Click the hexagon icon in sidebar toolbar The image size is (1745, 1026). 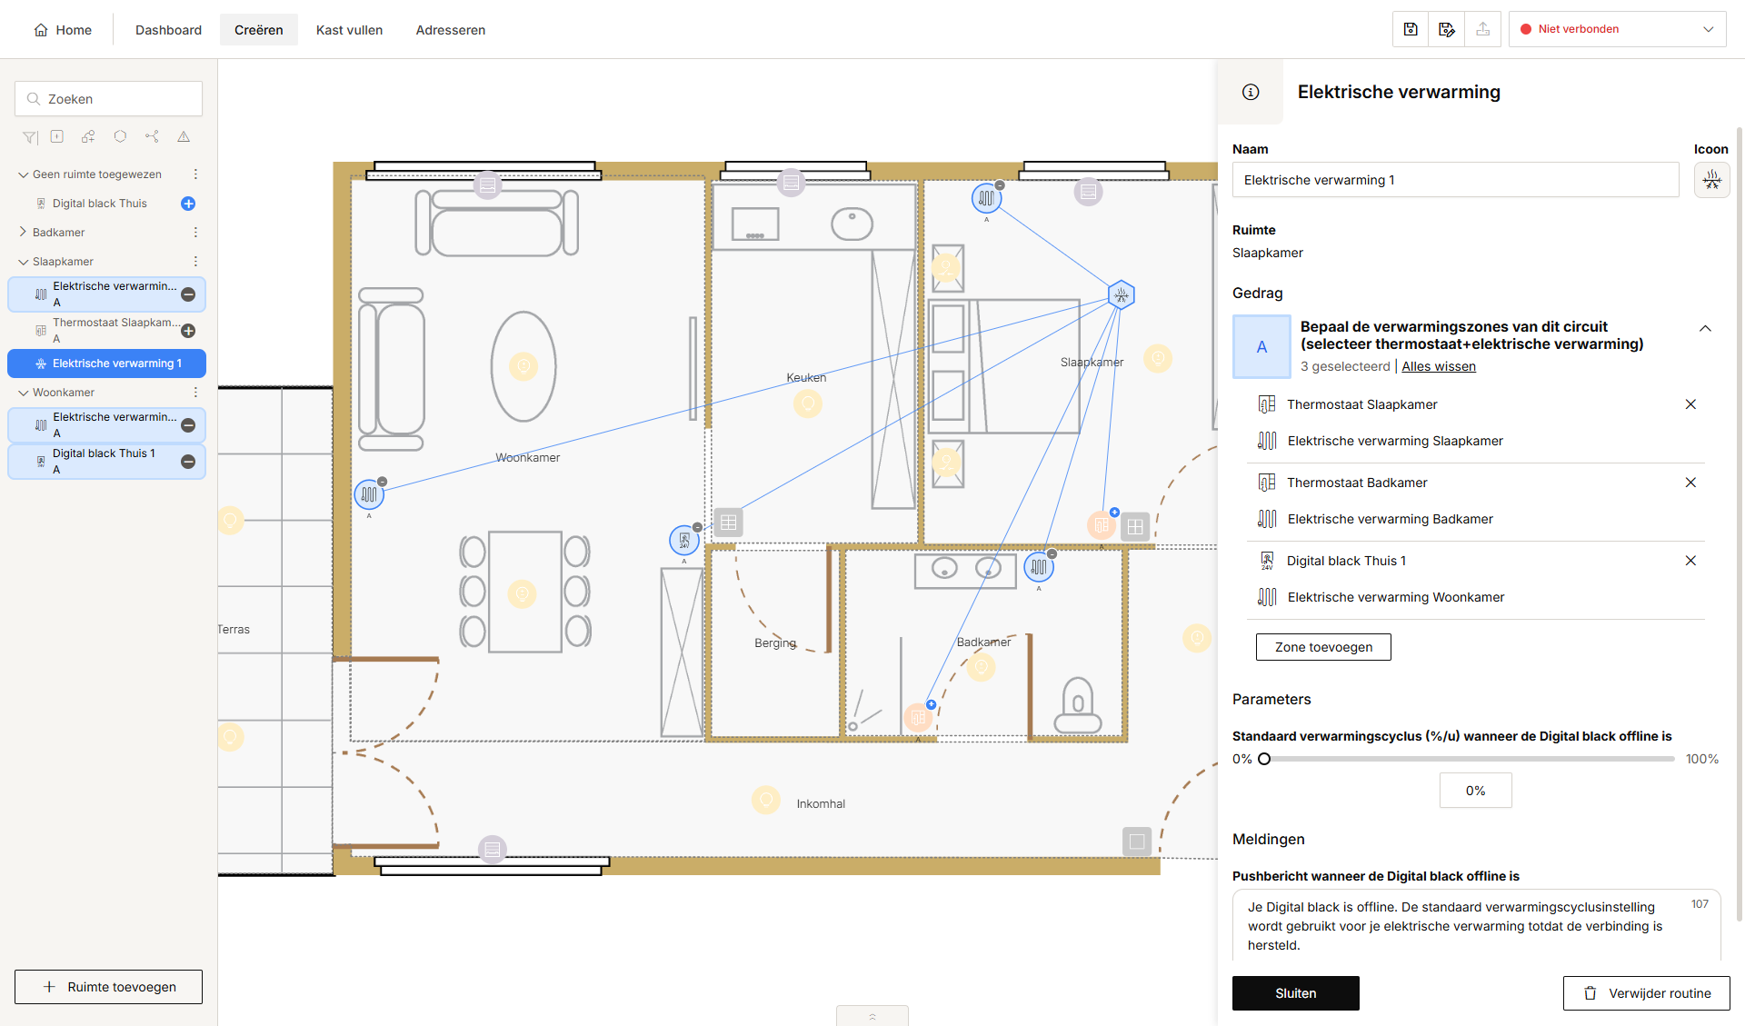click(120, 136)
